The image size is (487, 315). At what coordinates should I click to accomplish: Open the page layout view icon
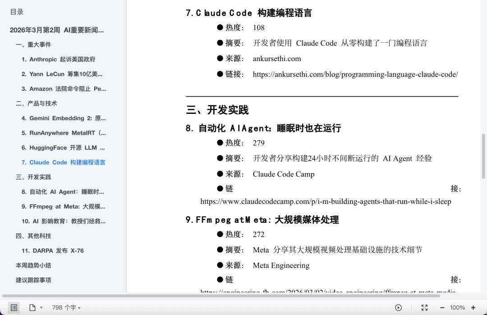32,307
